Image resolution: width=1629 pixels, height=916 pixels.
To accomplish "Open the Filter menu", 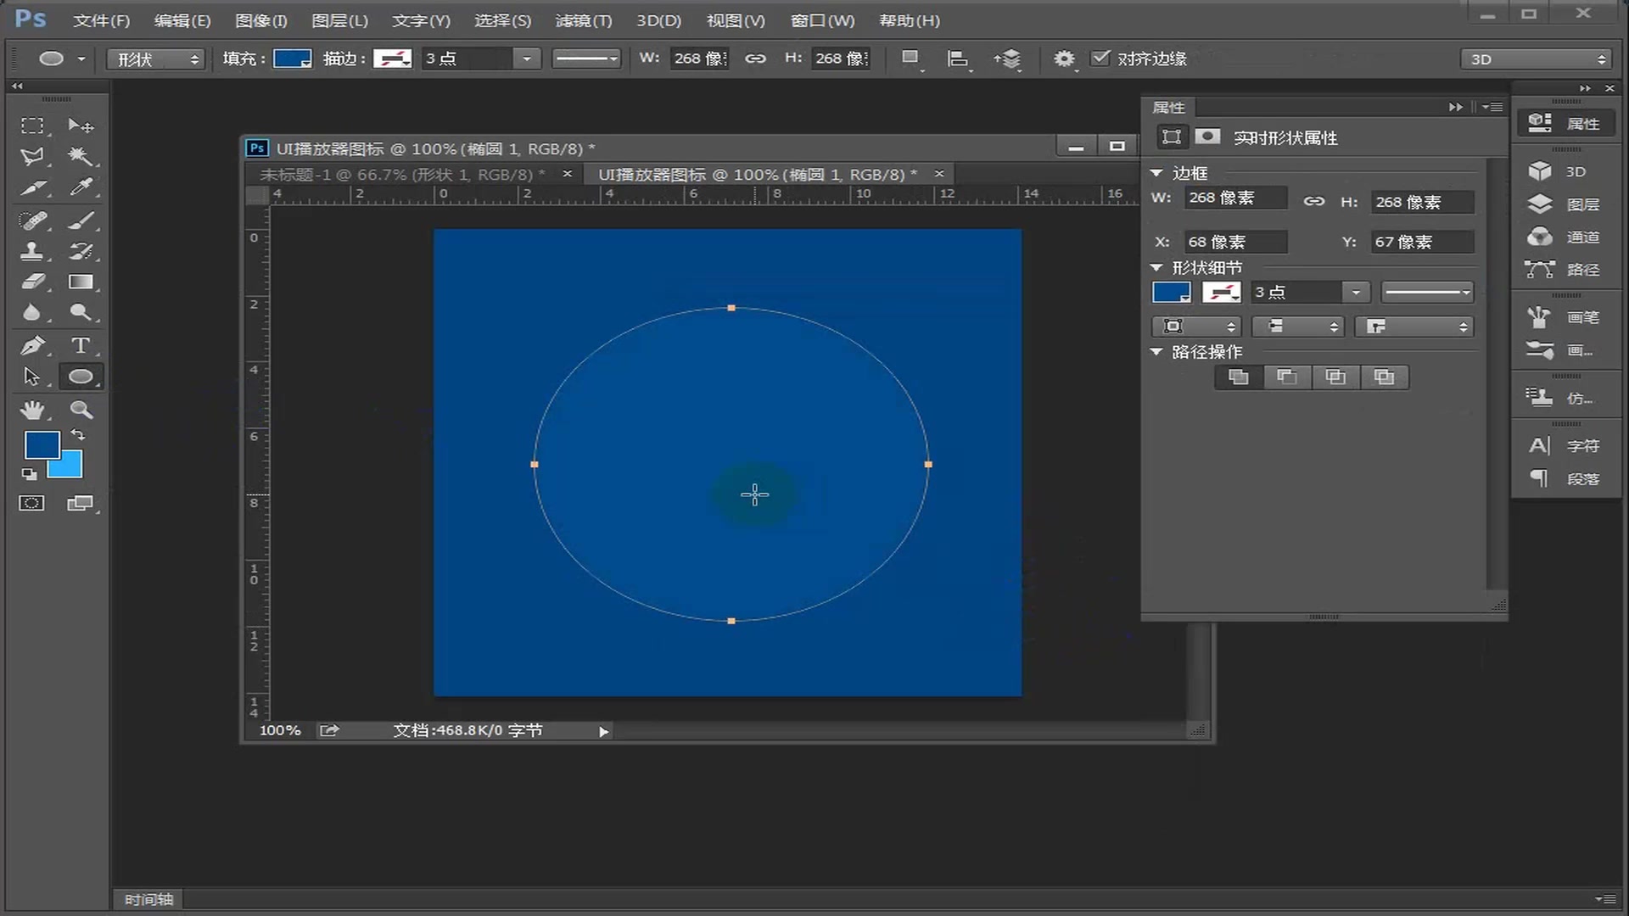I will pos(583,20).
